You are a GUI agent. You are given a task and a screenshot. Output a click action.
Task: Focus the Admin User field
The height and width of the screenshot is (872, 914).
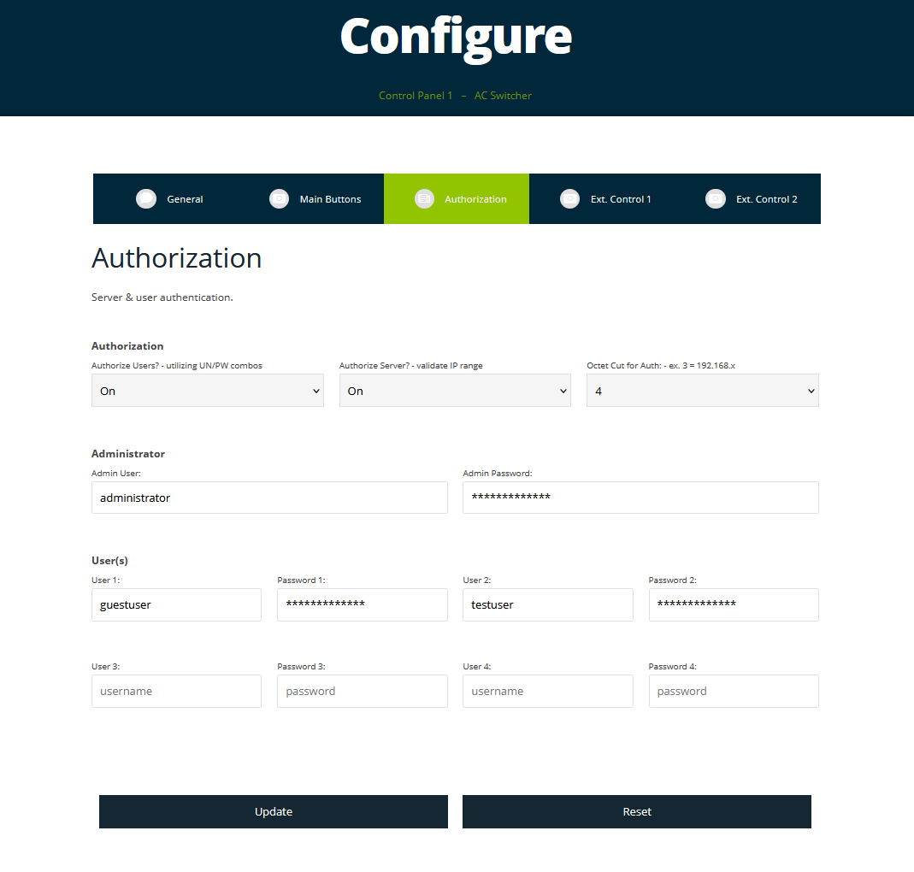click(269, 498)
